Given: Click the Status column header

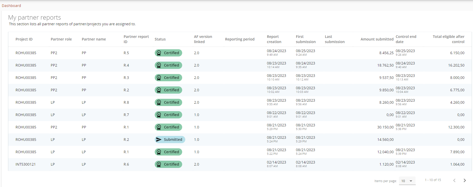Looking at the screenshot, I should pos(160,39).
